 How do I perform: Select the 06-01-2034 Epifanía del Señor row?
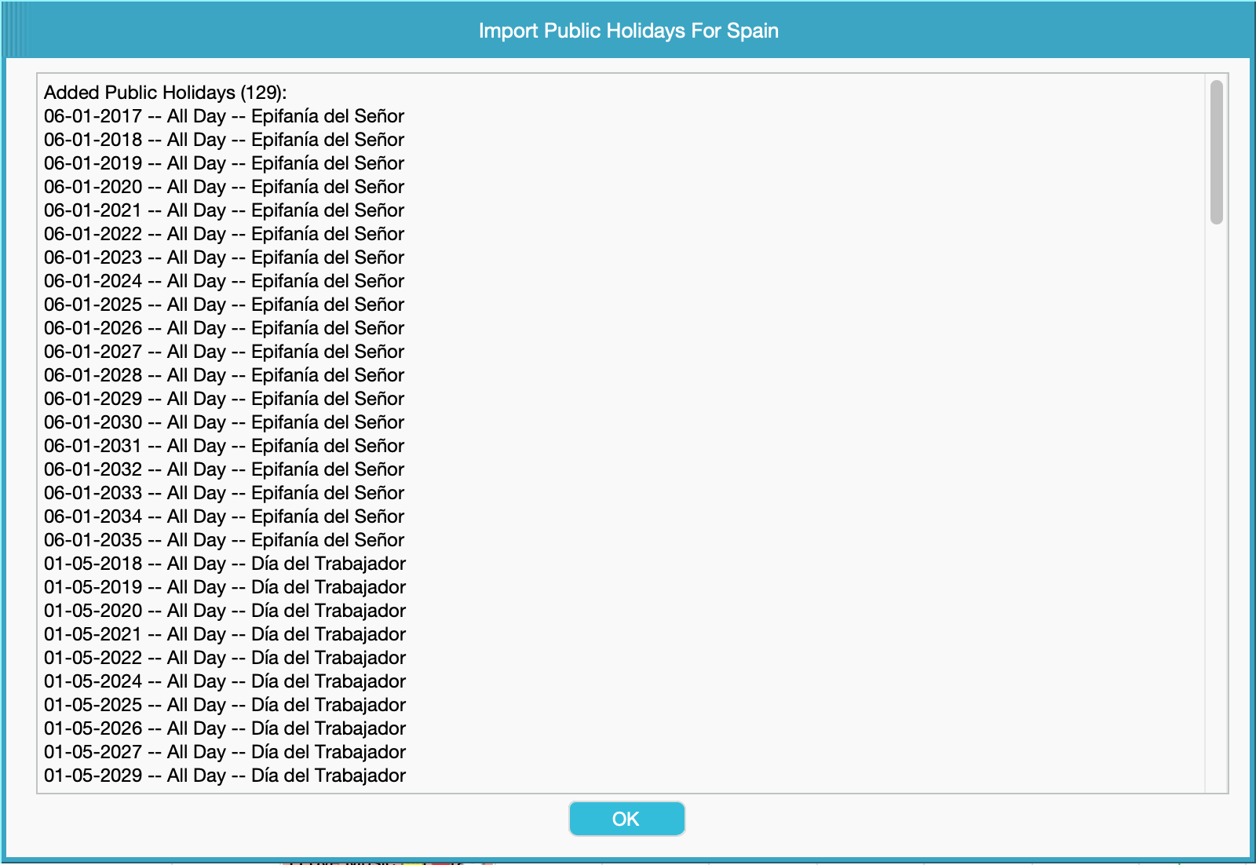pyautogui.click(x=224, y=516)
